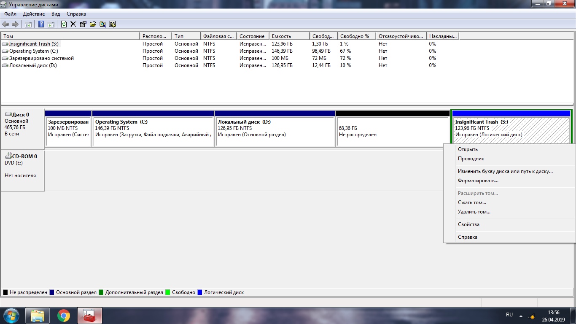Click the RU language indicator
The width and height of the screenshot is (576, 324).
pos(509,315)
